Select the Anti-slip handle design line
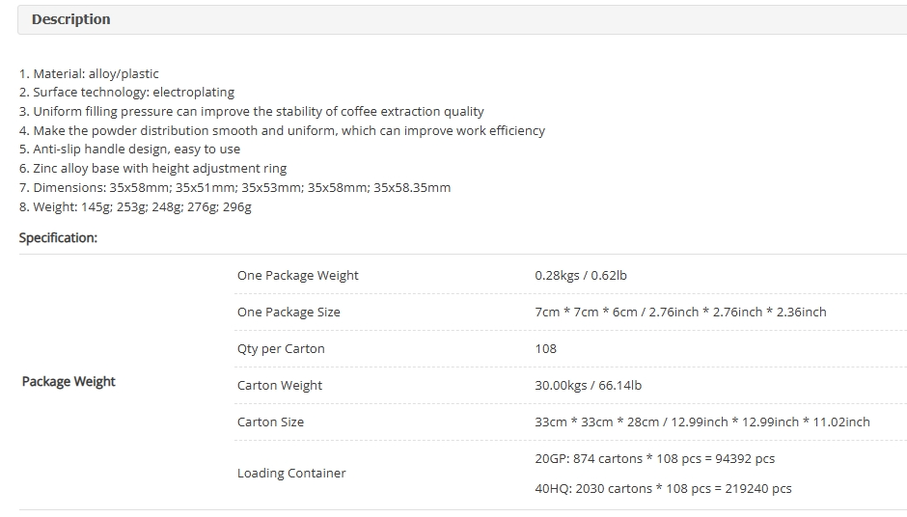907x517 pixels. tap(129, 149)
